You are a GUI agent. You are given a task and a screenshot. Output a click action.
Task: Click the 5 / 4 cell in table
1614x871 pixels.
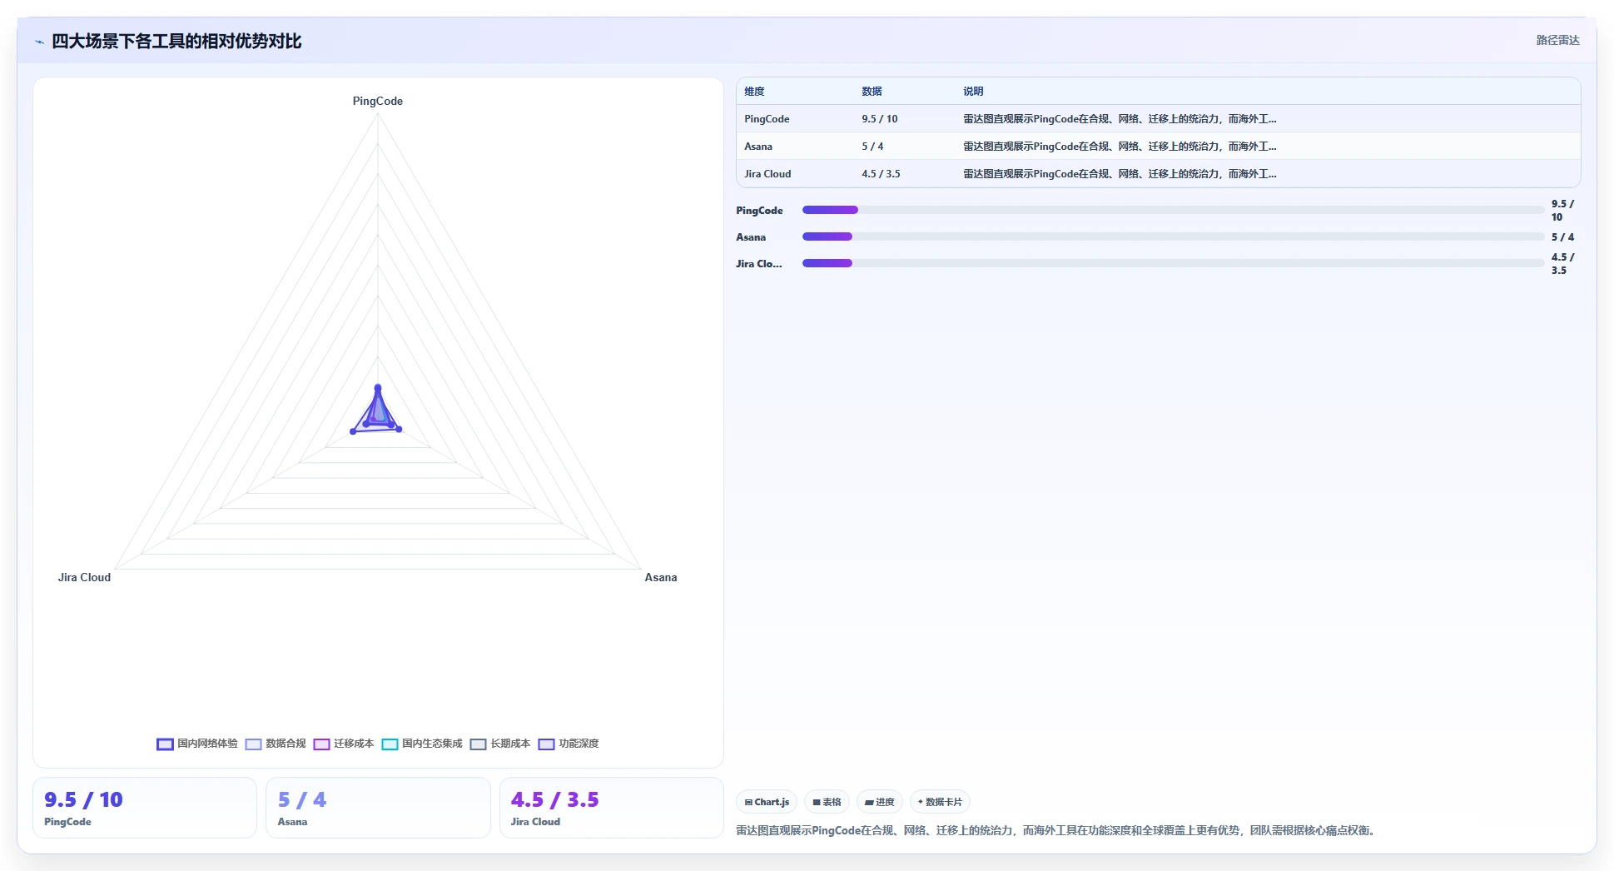[x=872, y=147]
